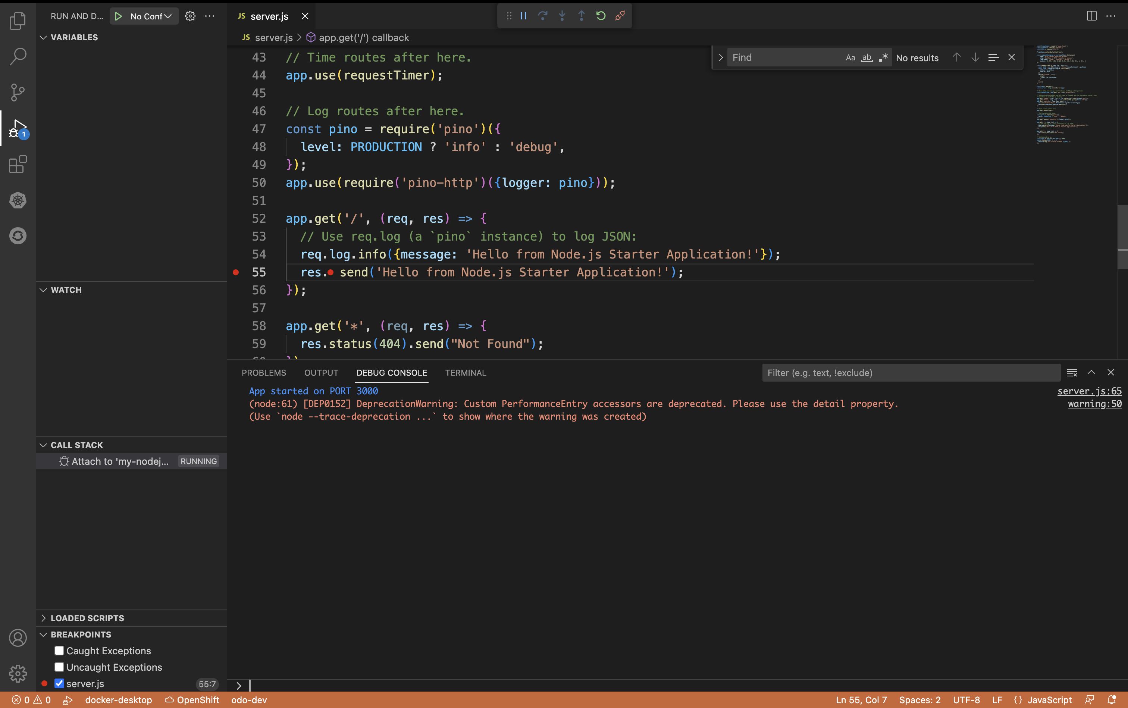Enable the Caught Exceptions breakpoint
The width and height of the screenshot is (1128, 708).
point(59,651)
